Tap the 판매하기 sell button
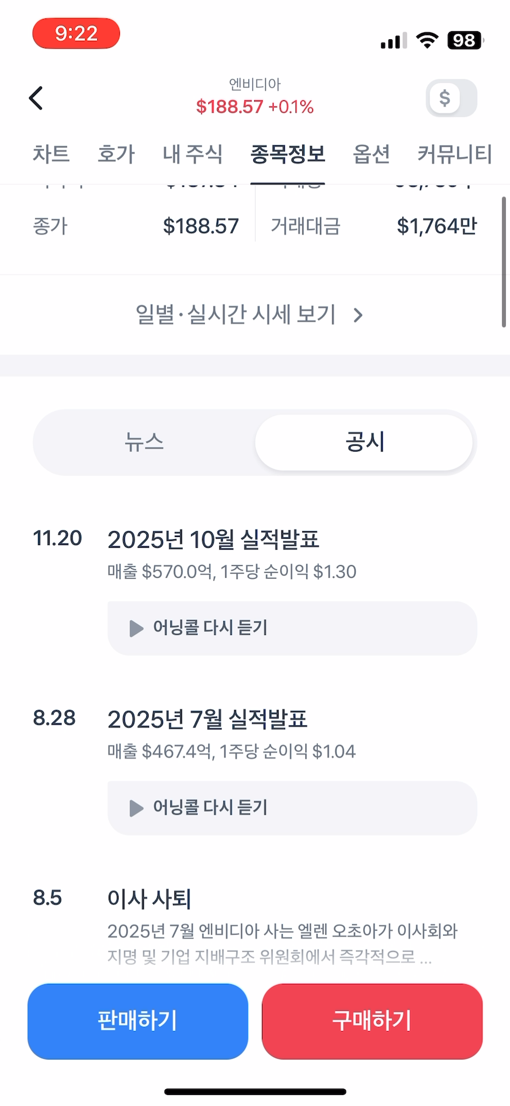Screen dimensions: 510x1106 (x=138, y=1021)
